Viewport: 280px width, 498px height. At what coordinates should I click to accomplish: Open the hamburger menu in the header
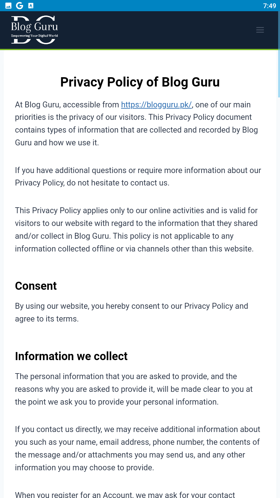pyautogui.click(x=260, y=30)
